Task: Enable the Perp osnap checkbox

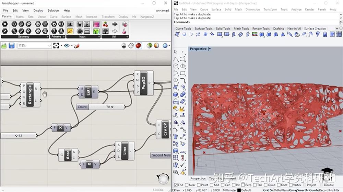Action: tap(243, 185)
